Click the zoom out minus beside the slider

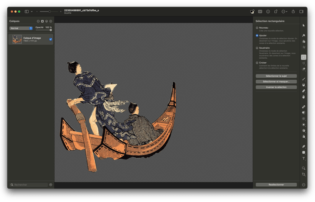pos(37,11)
